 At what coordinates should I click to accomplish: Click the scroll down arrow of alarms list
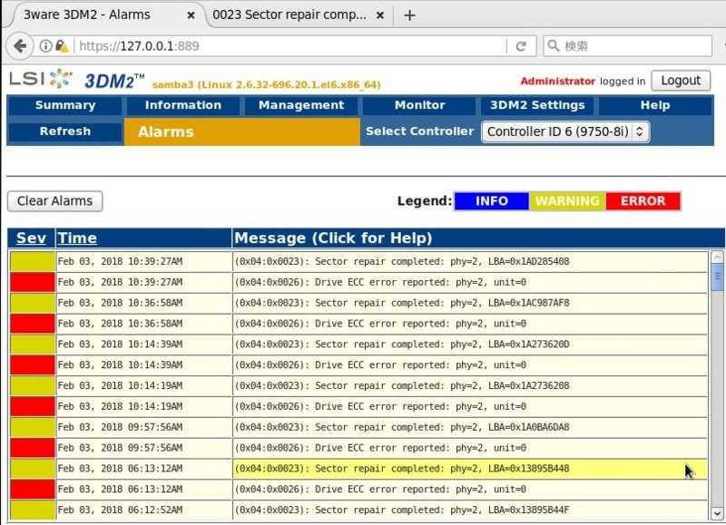[717, 513]
